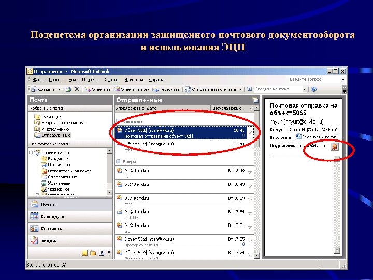The width and height of the screenshot is (373, 280).
Task: Click Forward (Переслать) in the toolbar
Action: point(166,89)
